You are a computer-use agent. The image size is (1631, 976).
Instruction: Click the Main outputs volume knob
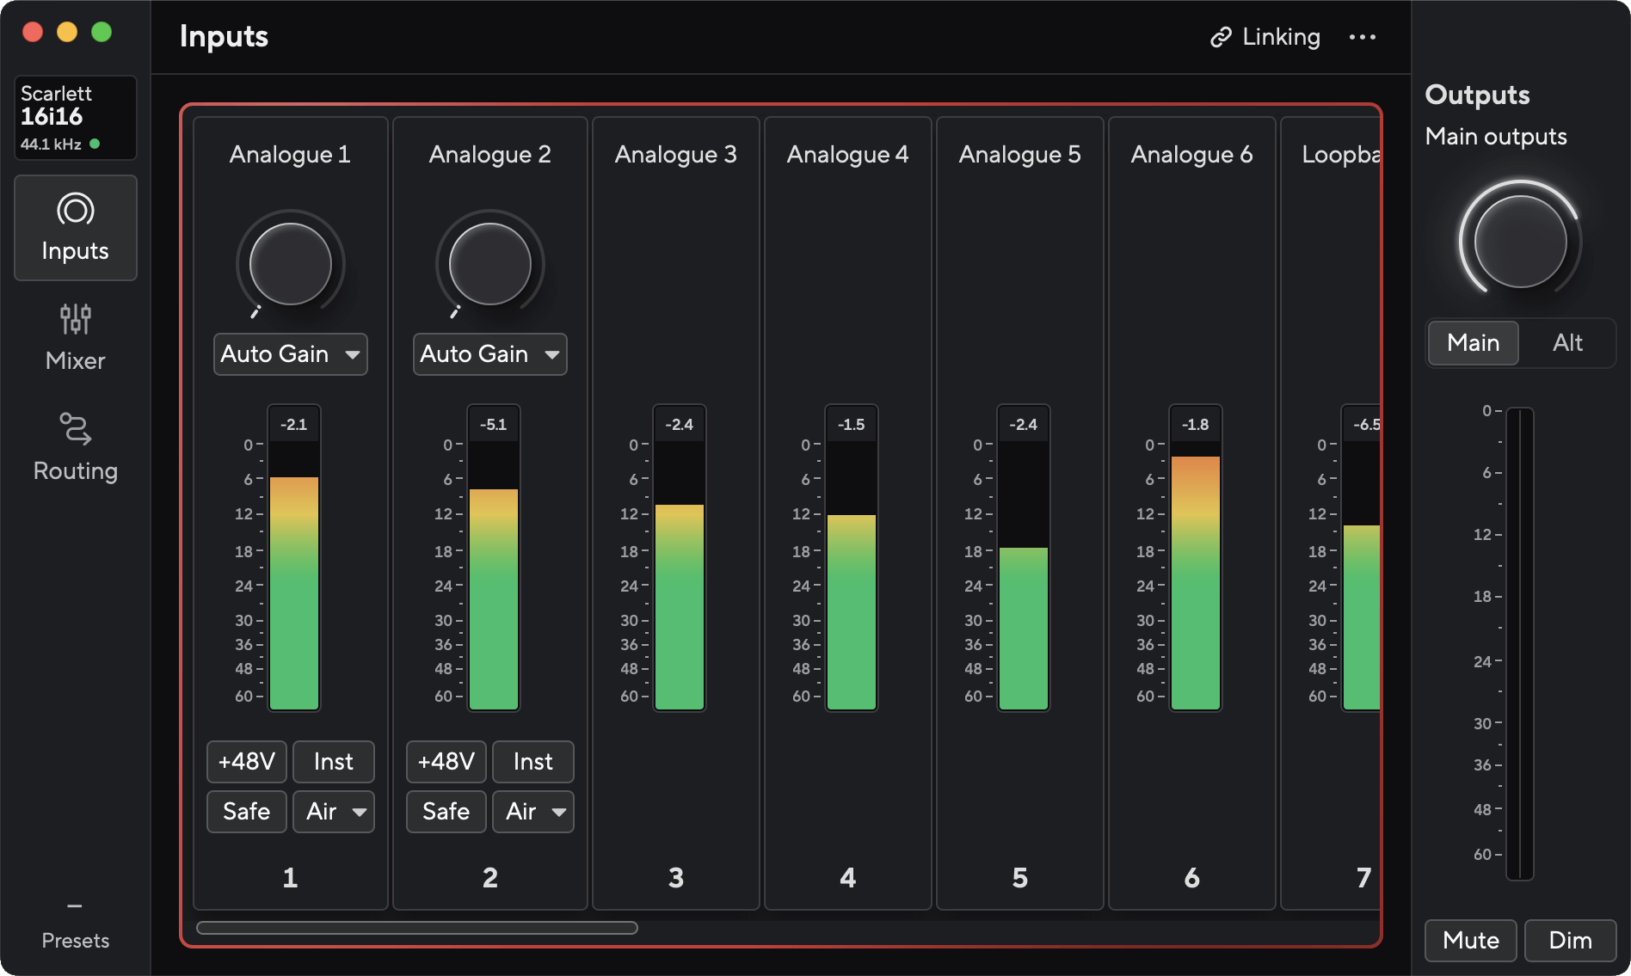click(1521, 242)
